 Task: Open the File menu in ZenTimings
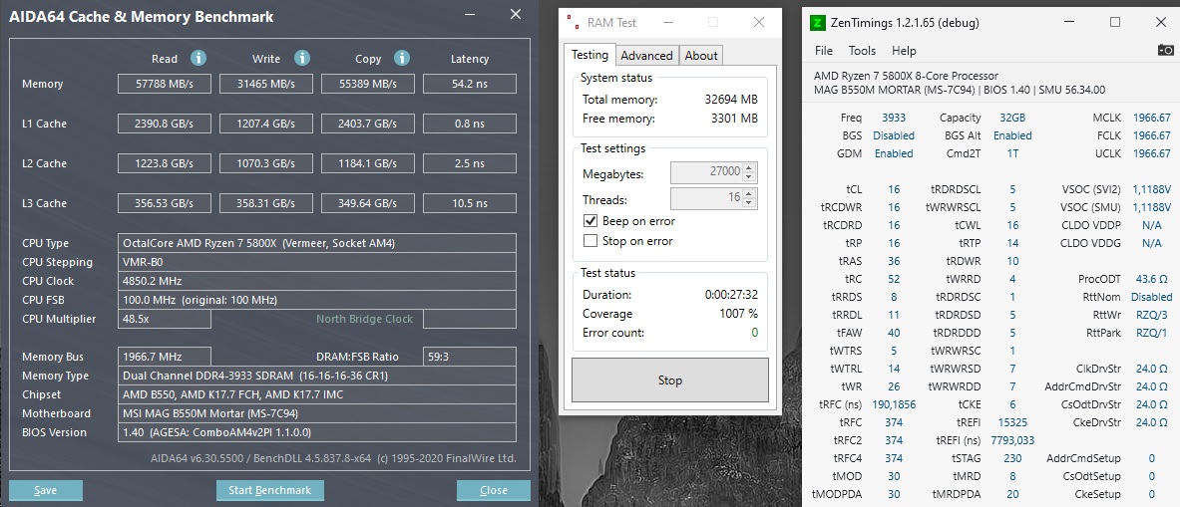click(x=823, y=51)
